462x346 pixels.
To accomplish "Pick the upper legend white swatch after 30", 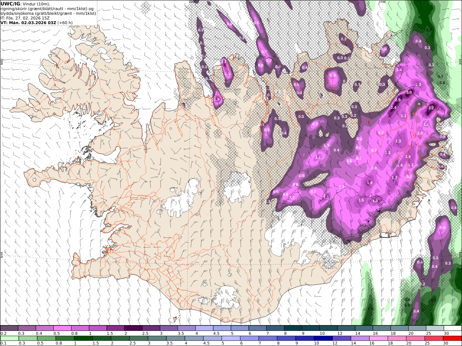I will tap(453, 328).
